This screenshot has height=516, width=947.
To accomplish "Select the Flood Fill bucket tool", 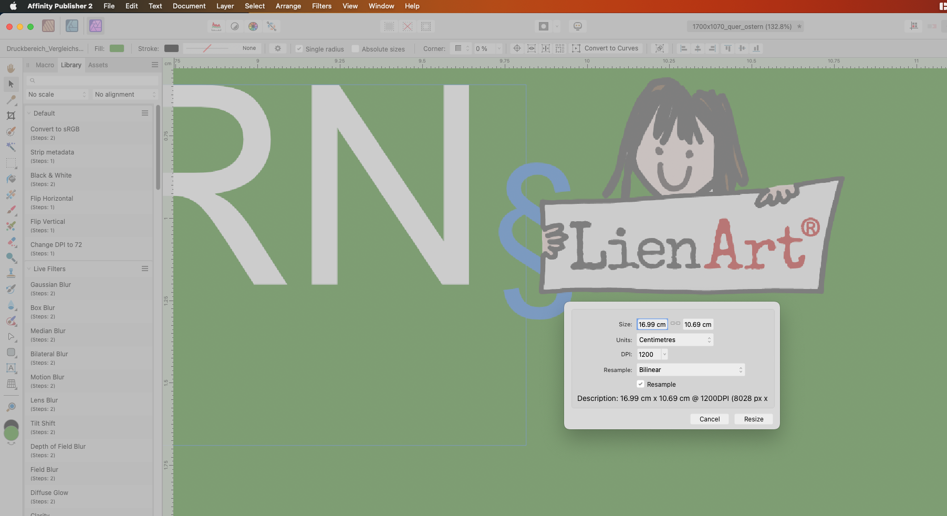I will tap(11, 179).
